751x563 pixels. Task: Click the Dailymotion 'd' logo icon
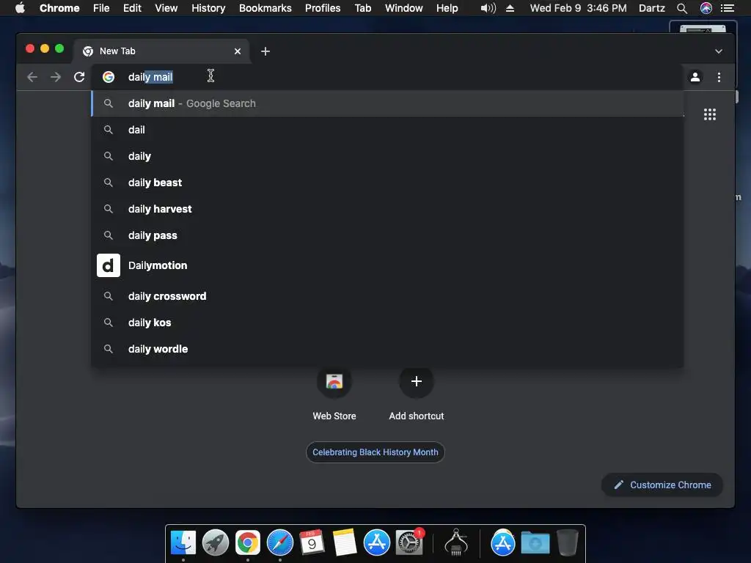pyautogui.click(x=109, y=265)
